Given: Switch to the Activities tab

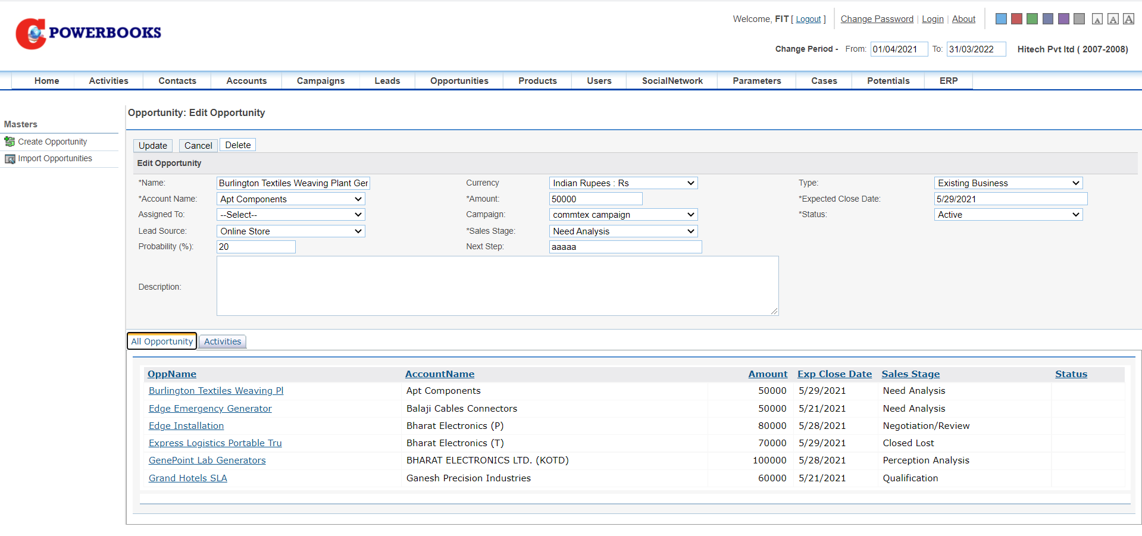Looking at the screenshot, I should coord(223,341).
